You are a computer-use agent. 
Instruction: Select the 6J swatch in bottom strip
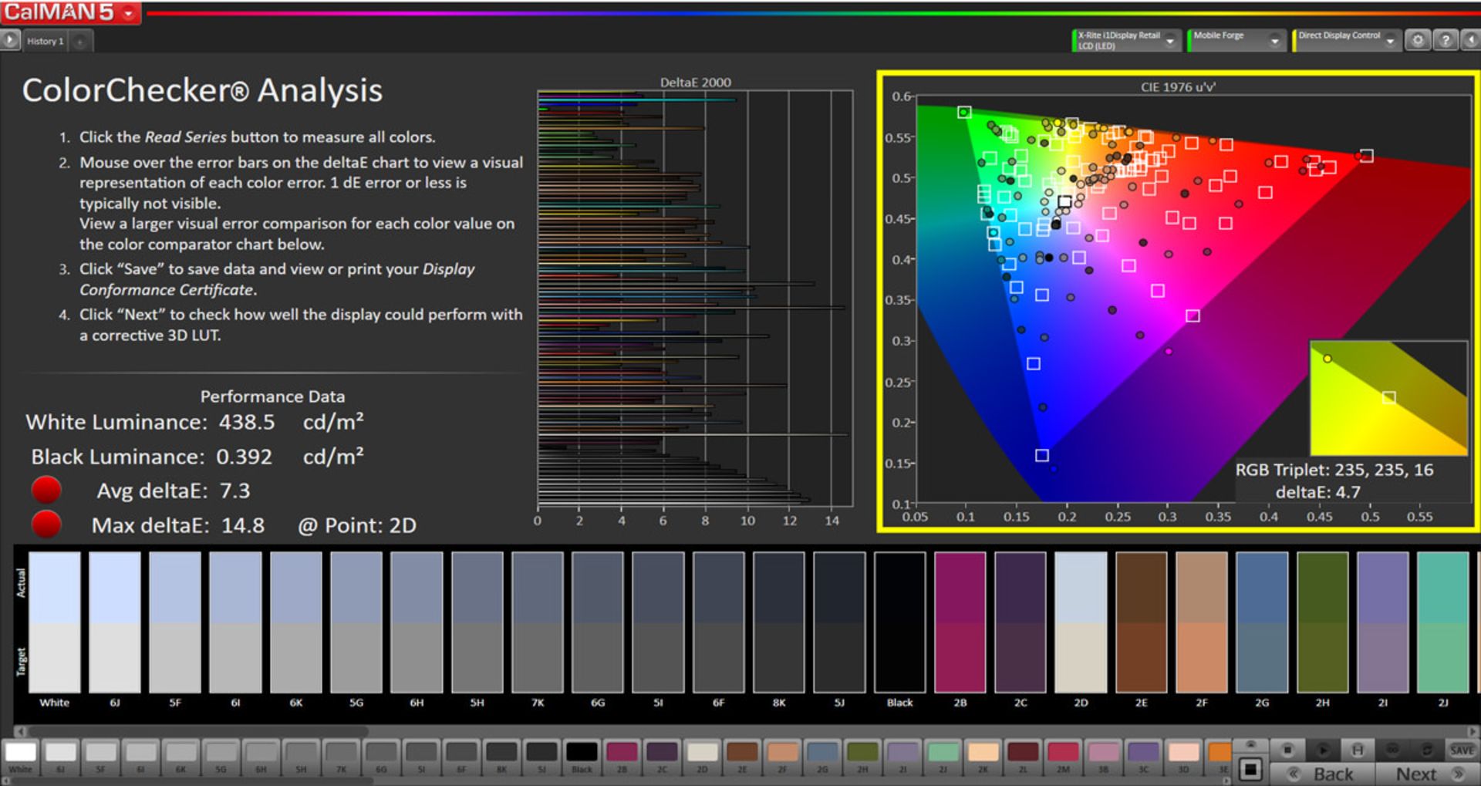(x=60, y=757)
